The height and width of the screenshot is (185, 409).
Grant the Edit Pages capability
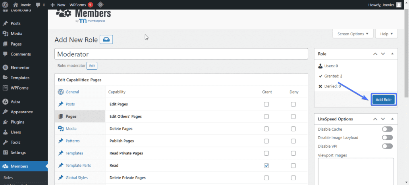[x=266, y=104]
